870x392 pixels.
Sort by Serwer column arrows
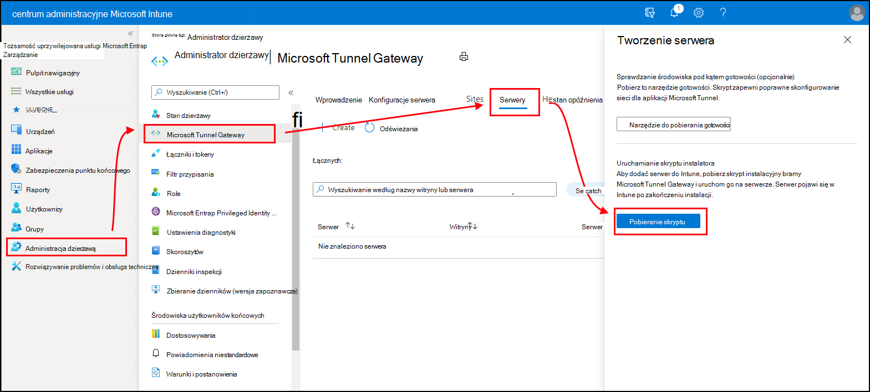pos(350,226)
